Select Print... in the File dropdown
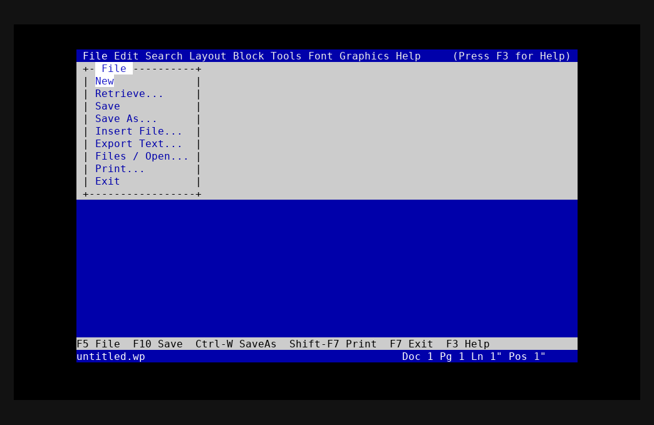 click(120, 168)
